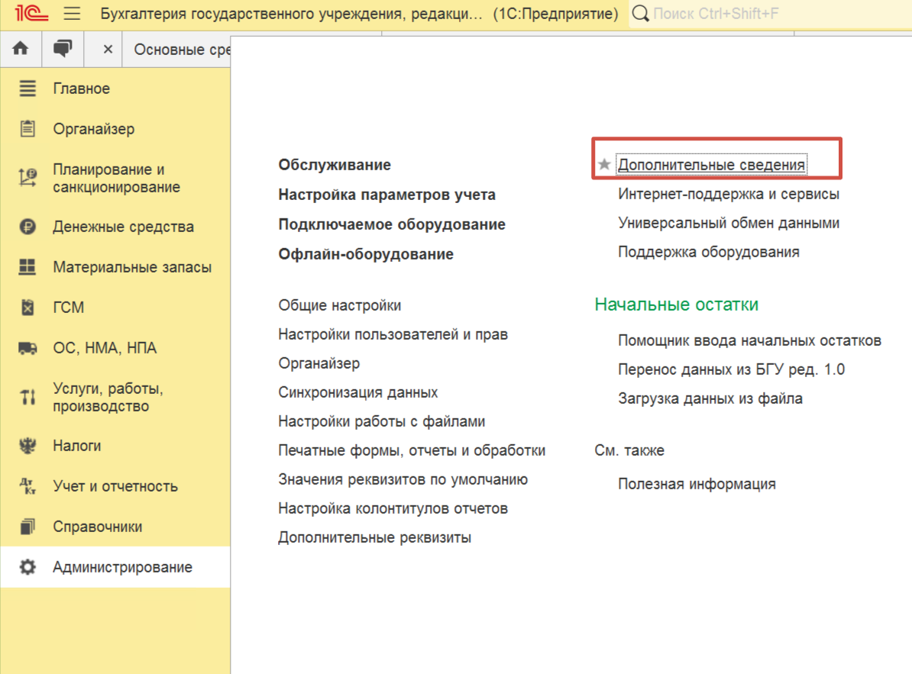Viewport: 912px width, 674px height.
Task: Switch to the Основные средства tab
Action: coord(182,50)
